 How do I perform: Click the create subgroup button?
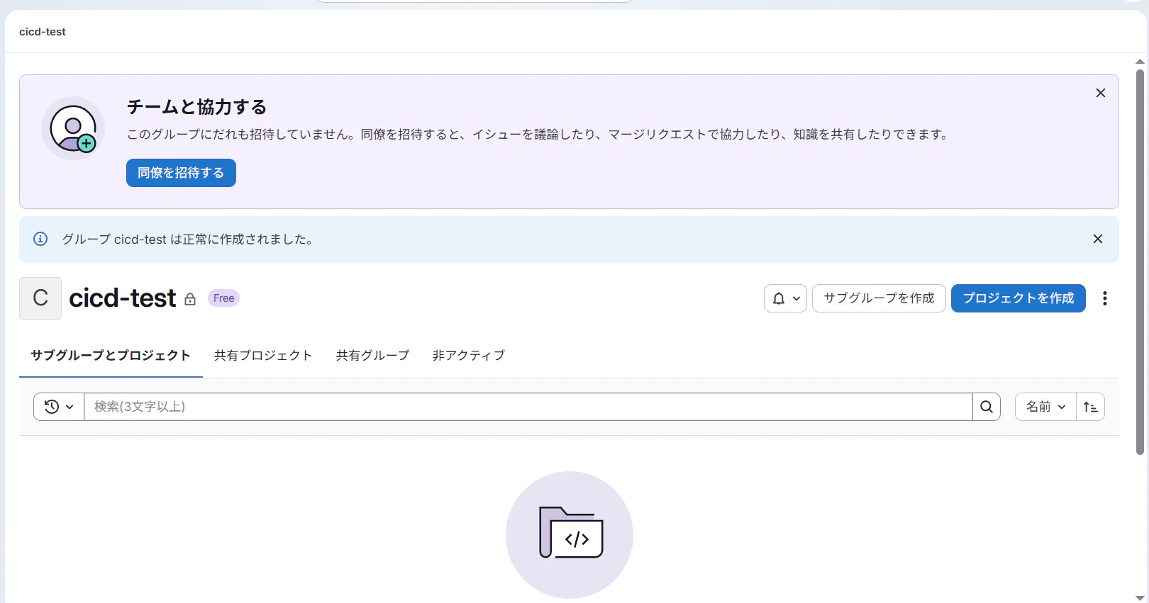click(x=879, y=298)
